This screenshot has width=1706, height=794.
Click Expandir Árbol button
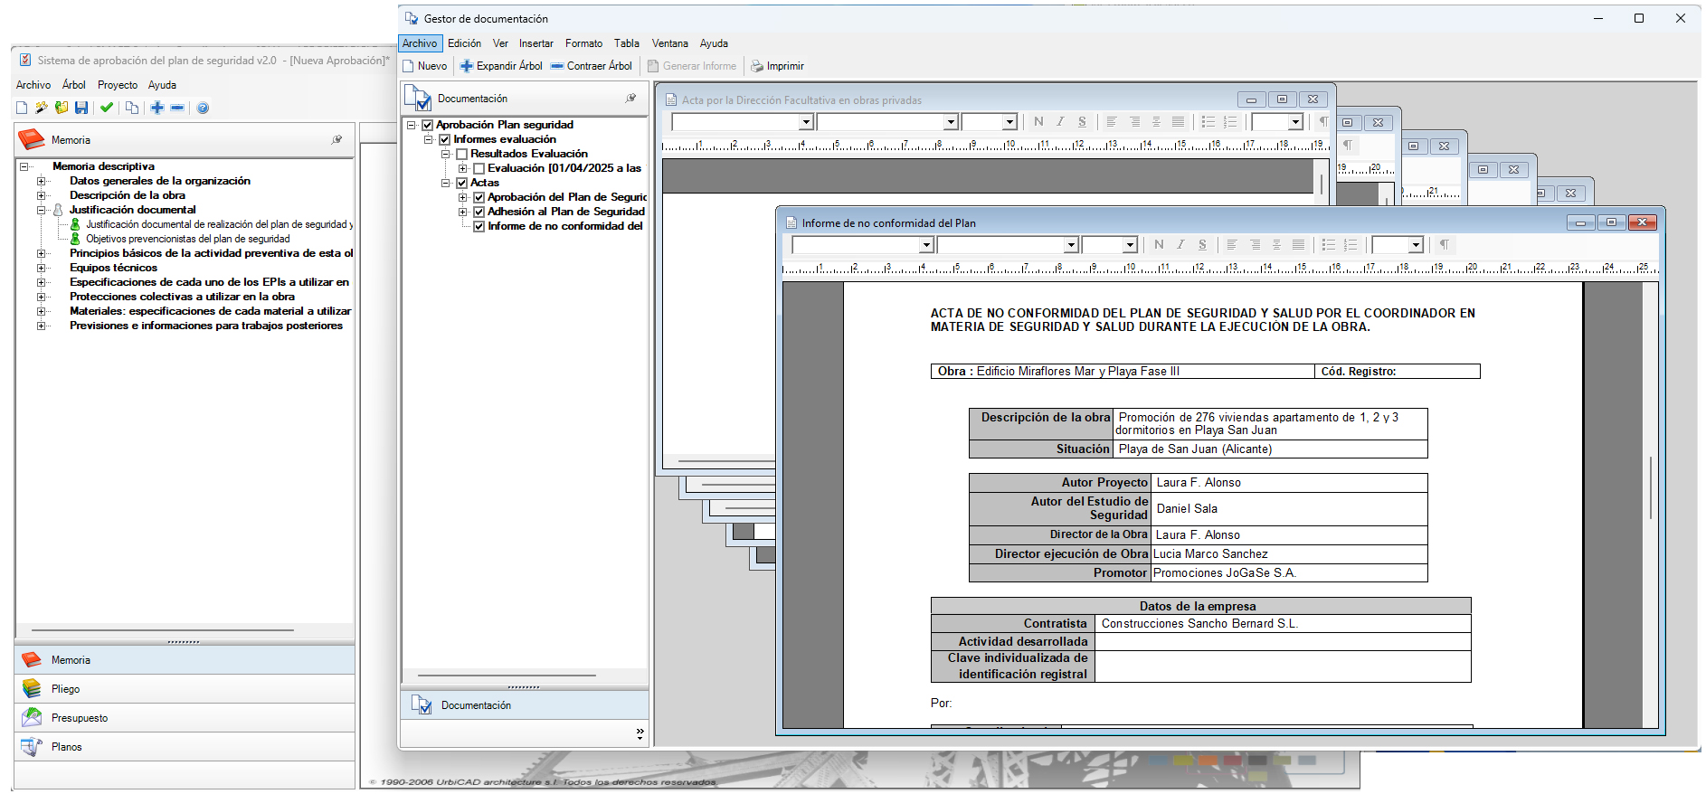coord(501,66)
